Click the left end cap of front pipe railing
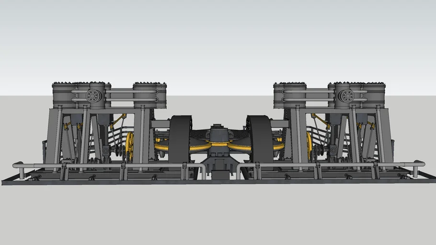The image size is (436, 245). coord(18,165)
